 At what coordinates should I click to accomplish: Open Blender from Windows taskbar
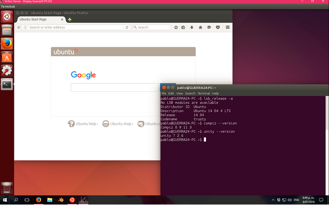61,200
